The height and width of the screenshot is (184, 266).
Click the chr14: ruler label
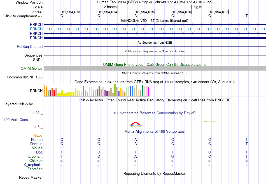[37, 12]
